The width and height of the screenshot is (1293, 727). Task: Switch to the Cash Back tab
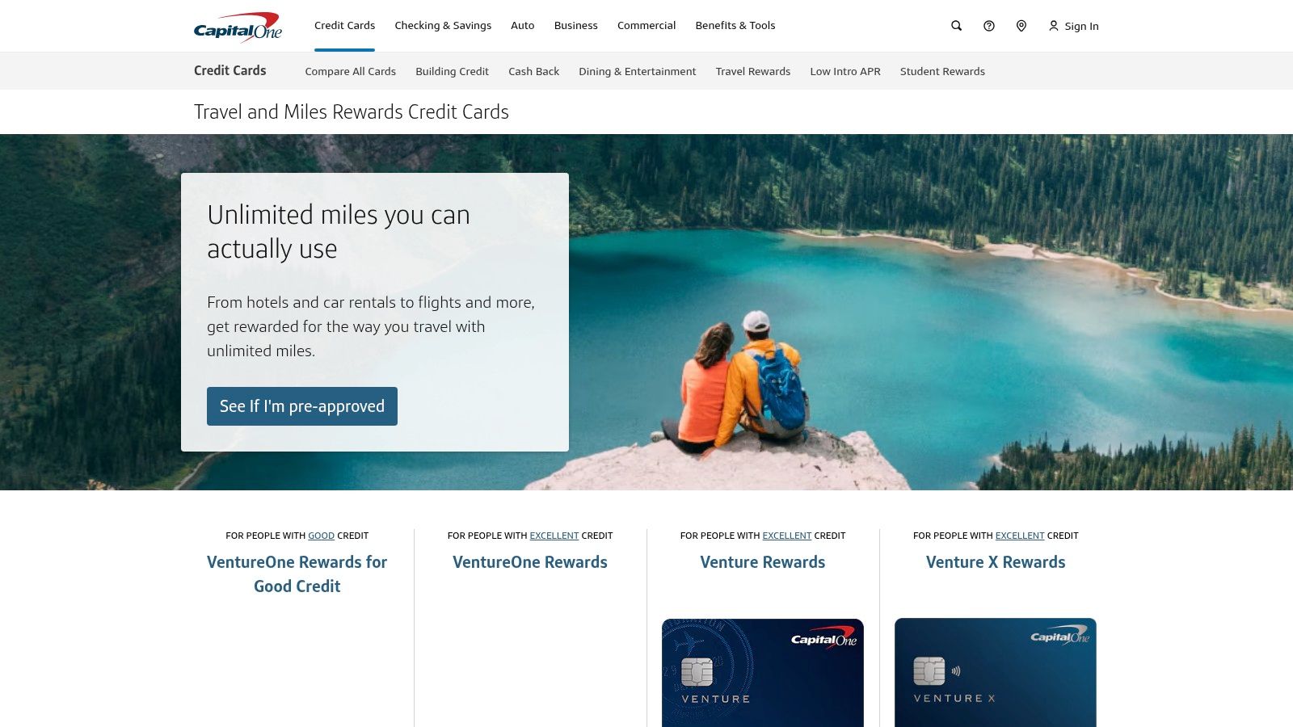tap(533, 71)
